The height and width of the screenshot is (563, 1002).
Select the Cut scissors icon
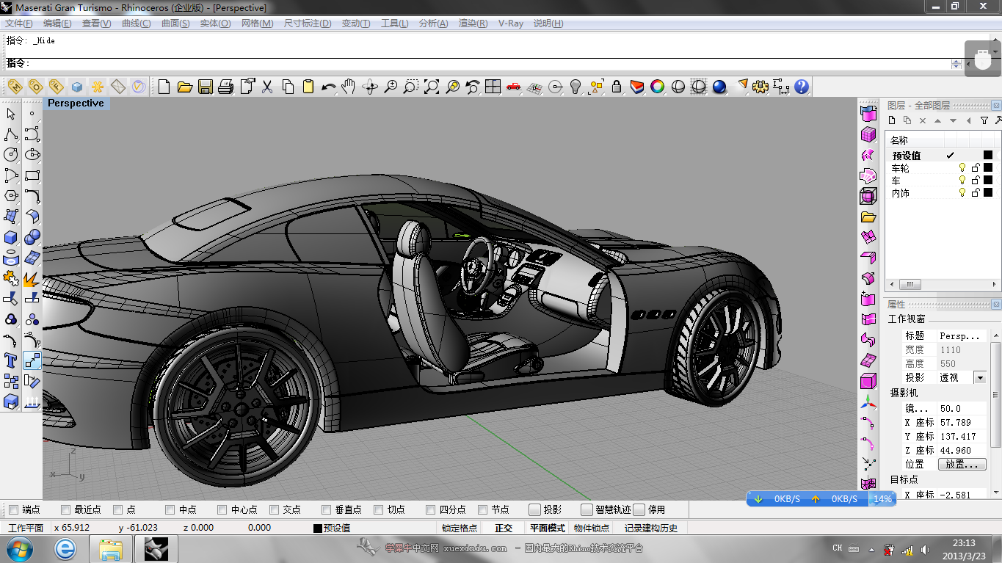267,87
